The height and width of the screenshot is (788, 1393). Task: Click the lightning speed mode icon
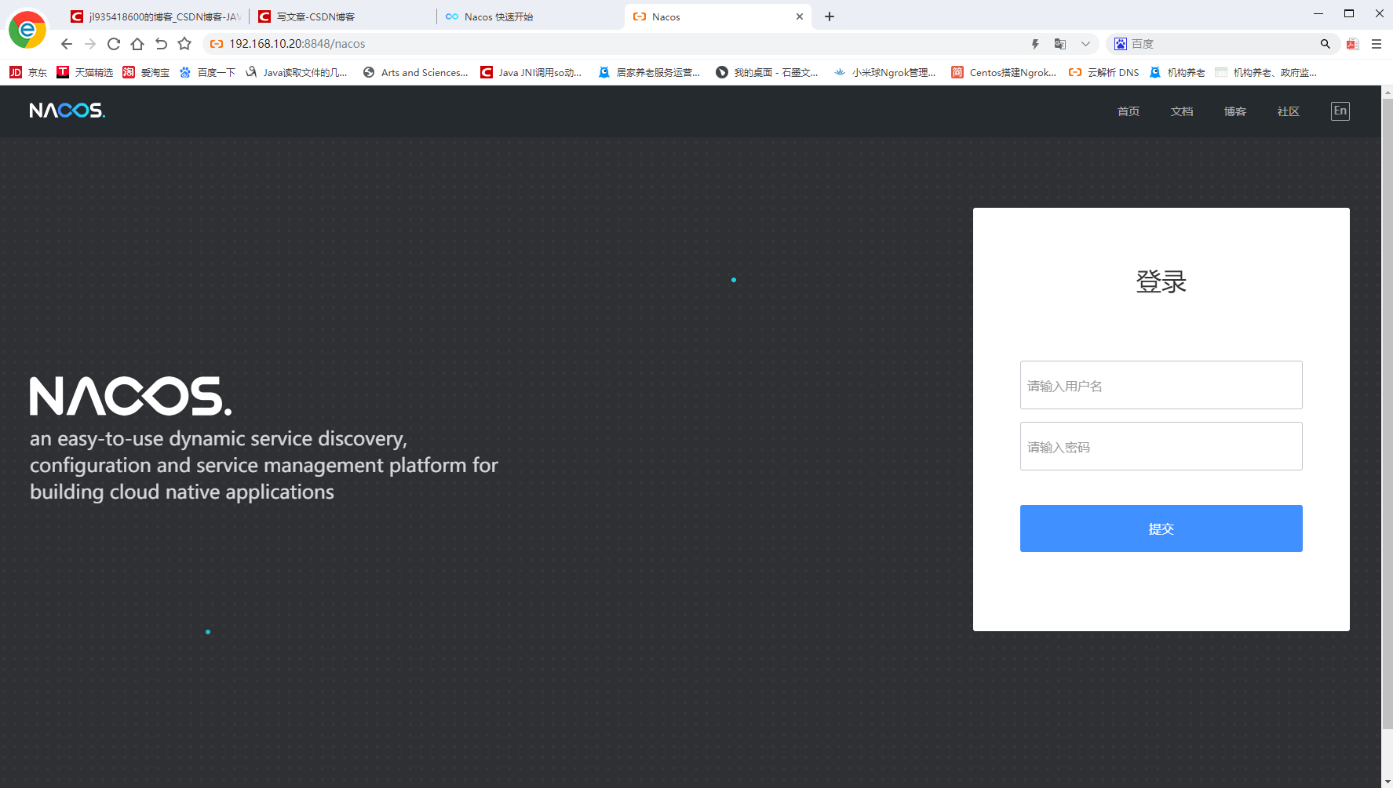(1035, 44)
